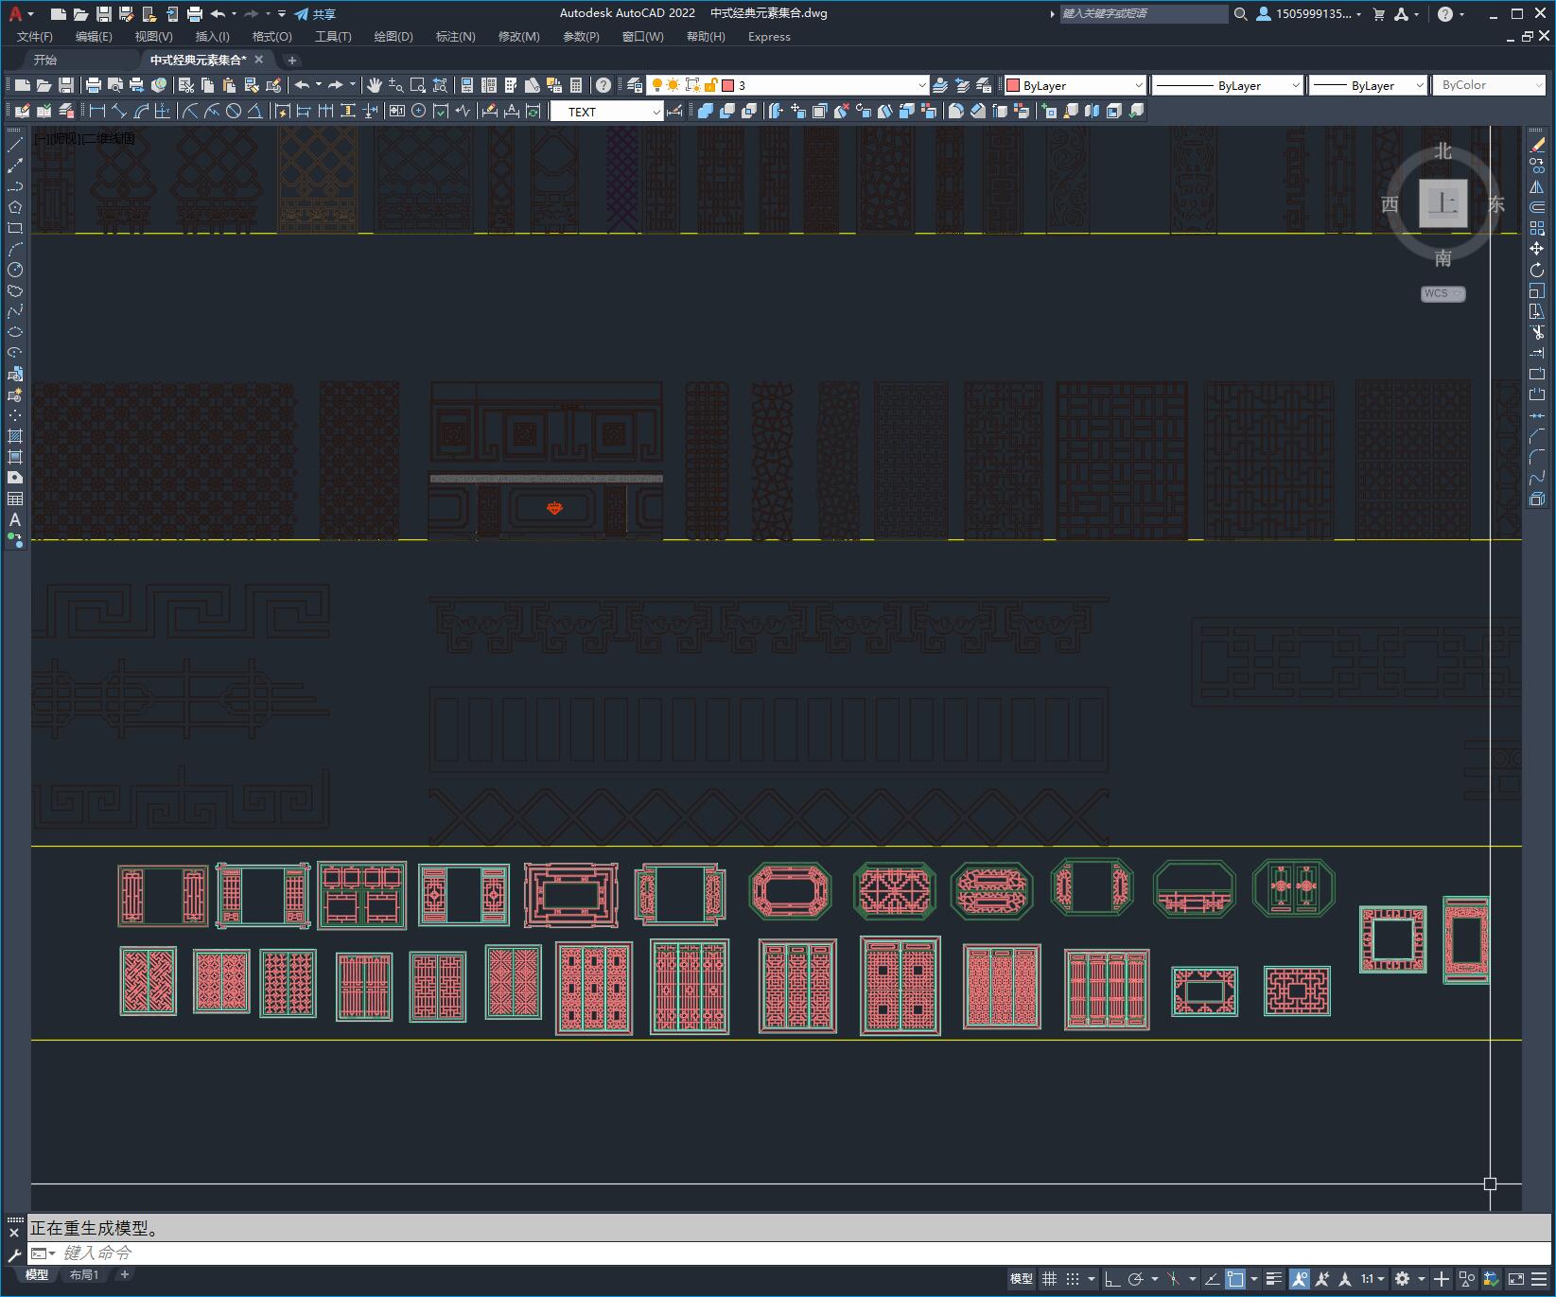Viewport: 1556px width, 1297px height.
Task: Click the WCS button under ViewCube
Action: [x=1442, y=293]
